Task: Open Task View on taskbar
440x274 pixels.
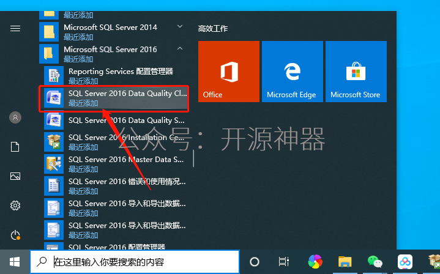Action: pos(284,262)
